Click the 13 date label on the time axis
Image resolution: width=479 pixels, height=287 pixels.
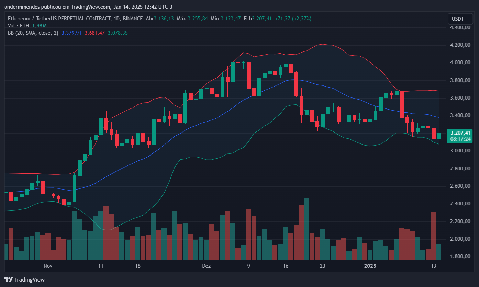(433, 266)
